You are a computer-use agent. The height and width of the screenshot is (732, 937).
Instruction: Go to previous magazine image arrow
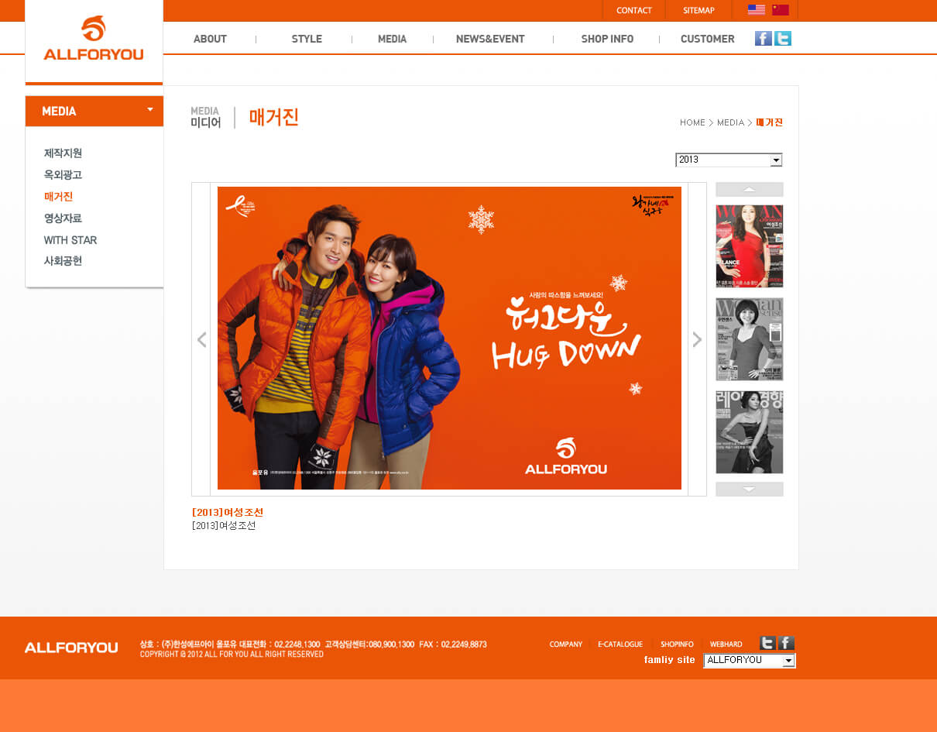click(201, 339)
